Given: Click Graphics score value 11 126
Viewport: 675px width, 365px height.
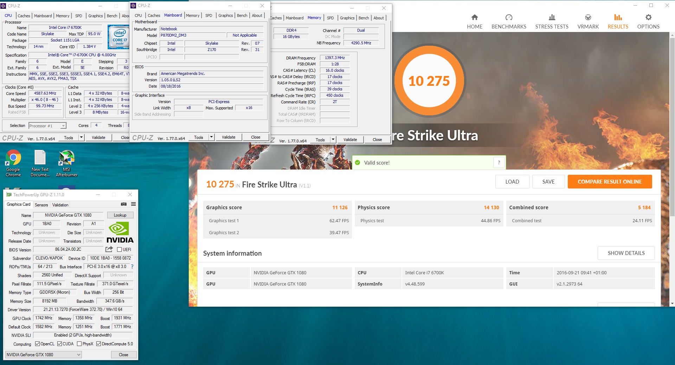Looking at the screenshot, I should (x=340, y=207).
